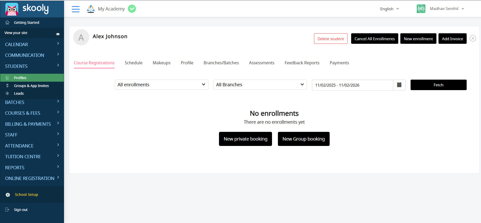This screenshot has width=481, height=223.
Task: Open the calendar date picker icon
Action: (x=399, y=85)
